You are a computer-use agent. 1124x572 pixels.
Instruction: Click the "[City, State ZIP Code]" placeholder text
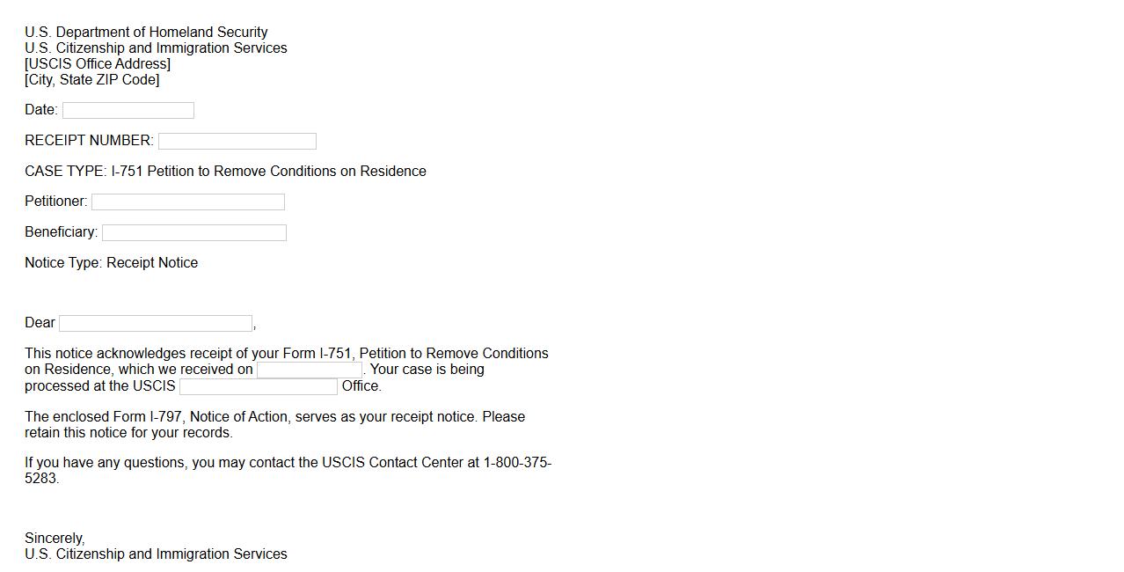(x=92, y=80)
